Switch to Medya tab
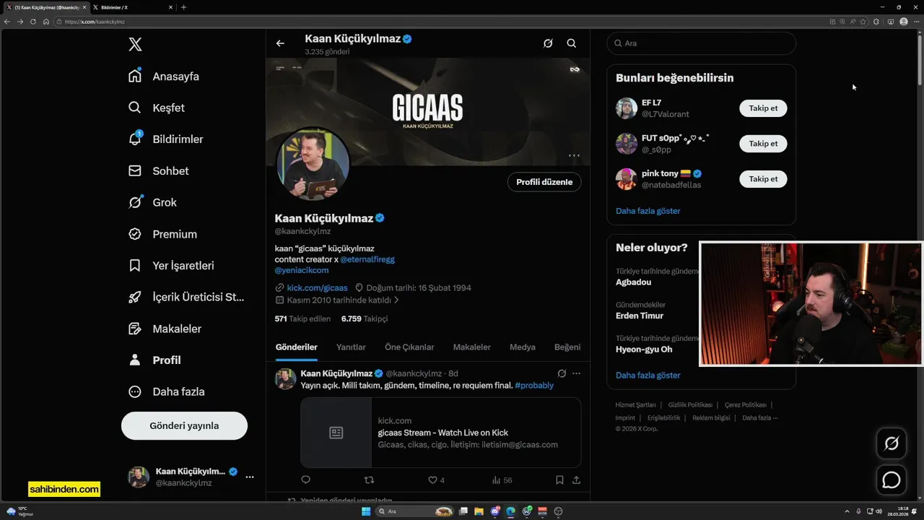924x520 pixels. [523, 347]
